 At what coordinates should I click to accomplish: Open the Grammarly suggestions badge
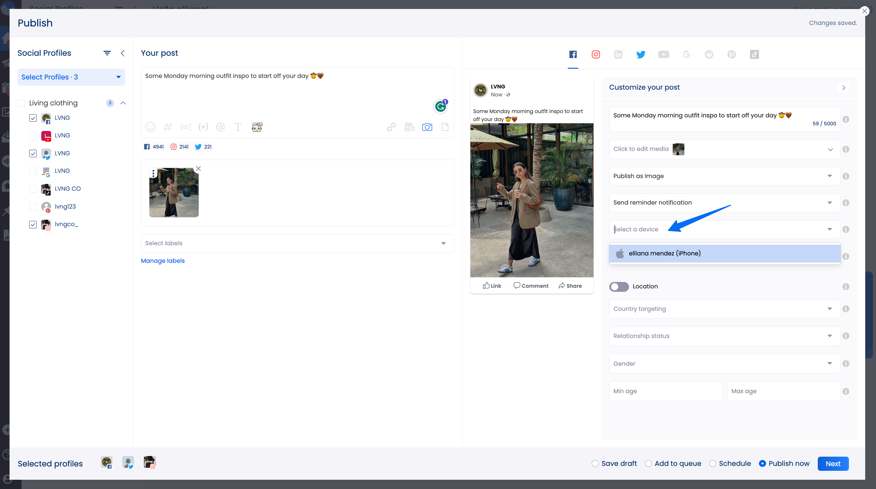(x=441, y=107)
